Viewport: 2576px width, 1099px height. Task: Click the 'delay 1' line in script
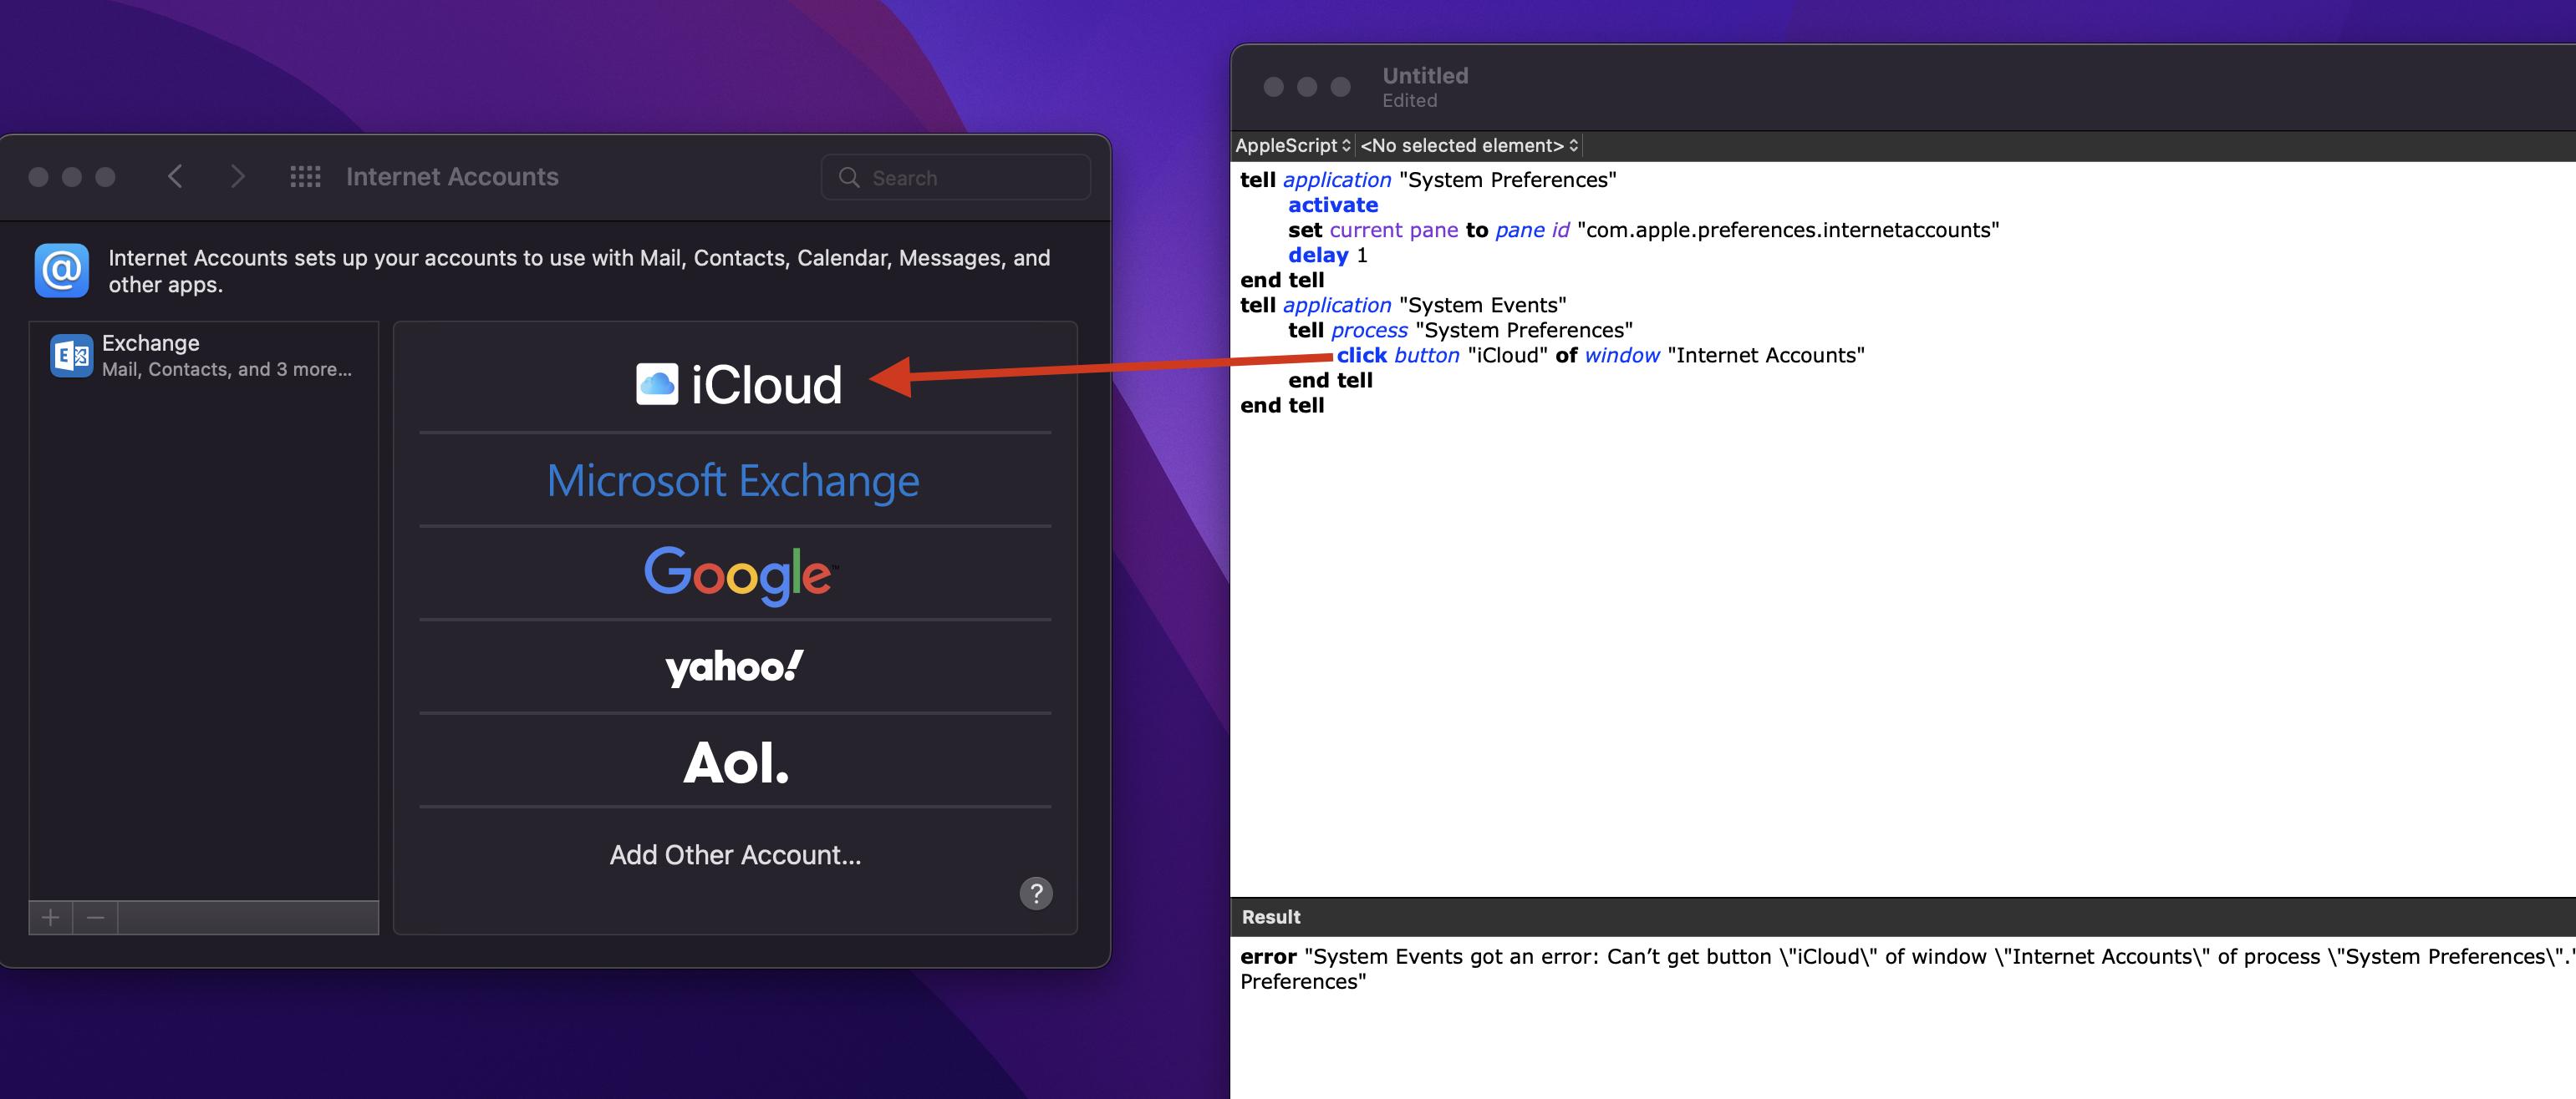tap(1327, 255)
